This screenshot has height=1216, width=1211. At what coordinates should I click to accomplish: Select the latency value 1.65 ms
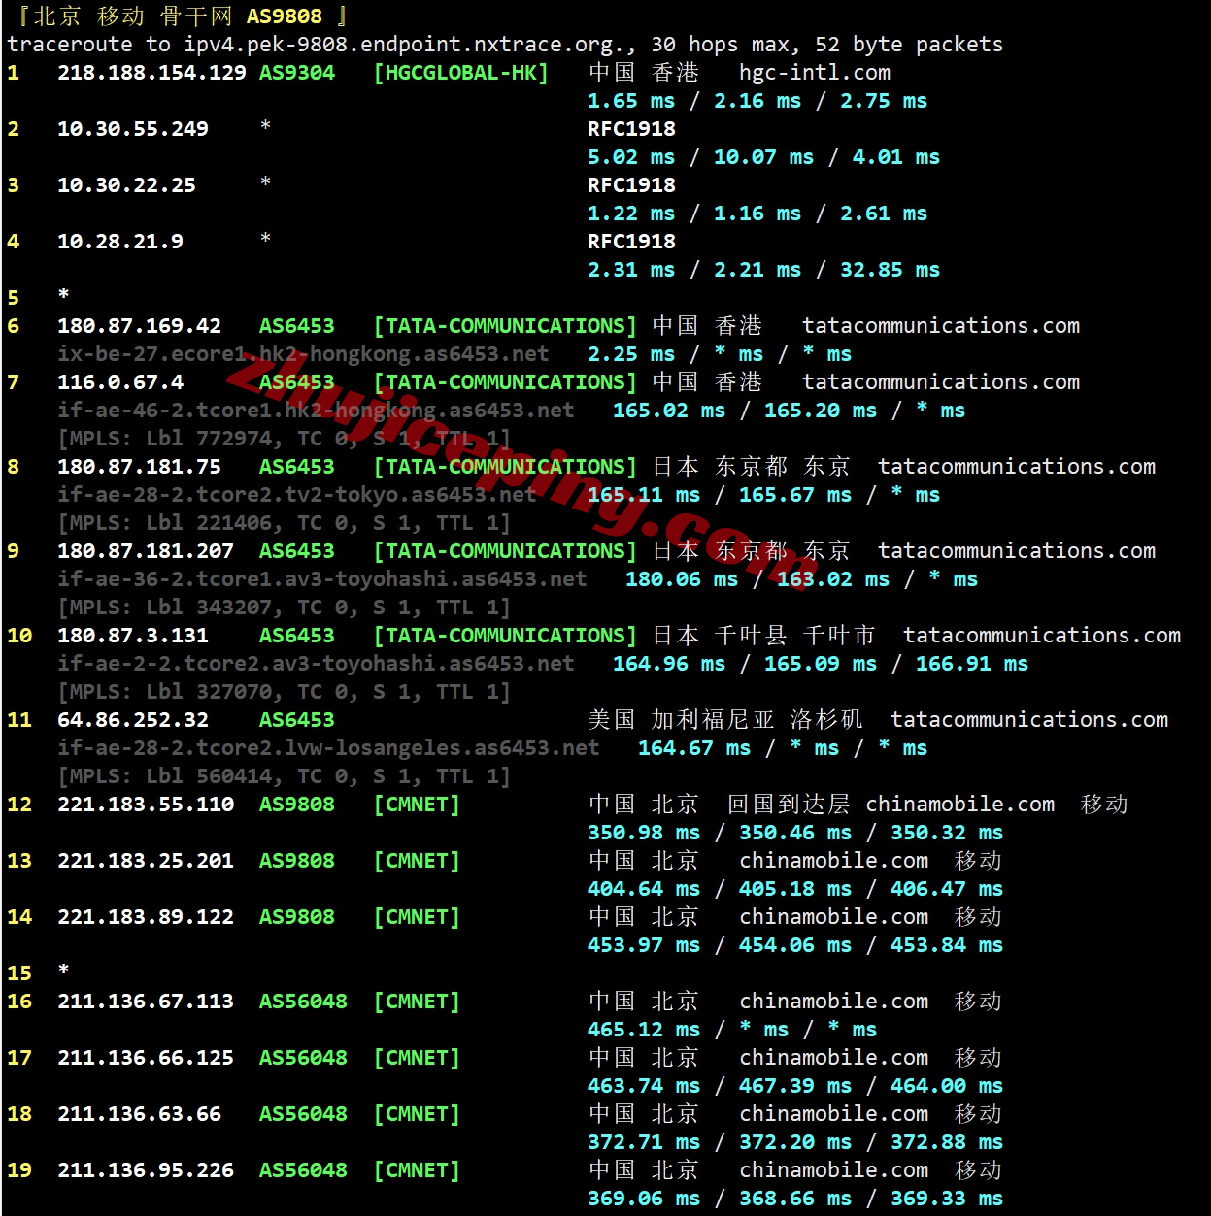coord(631,101)
